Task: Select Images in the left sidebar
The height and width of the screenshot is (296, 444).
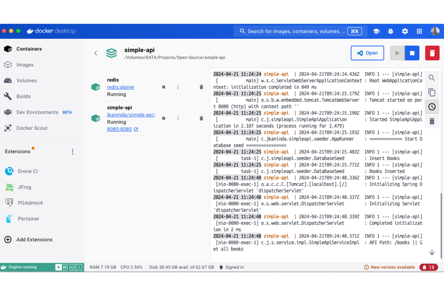Action: pos(25,65)
